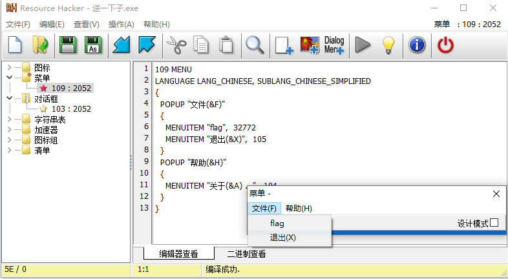Expand the 图标组 folder node
The image size is (508, 279).
(x=10, y=140)
